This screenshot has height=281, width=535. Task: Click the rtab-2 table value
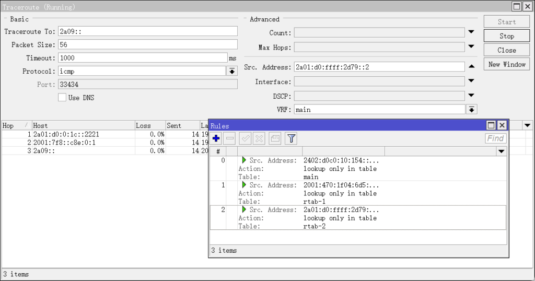point(314,226)
